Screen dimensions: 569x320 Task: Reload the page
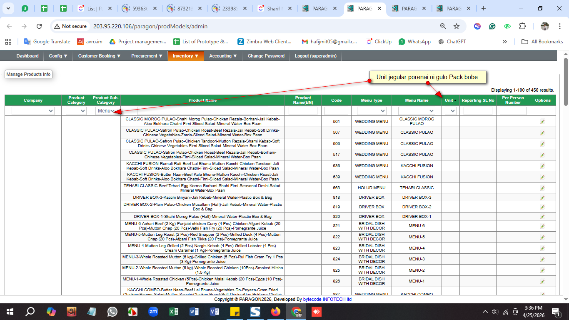coord(39,26)
